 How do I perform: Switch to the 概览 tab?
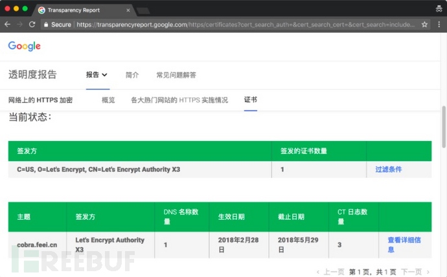[108, 100]
